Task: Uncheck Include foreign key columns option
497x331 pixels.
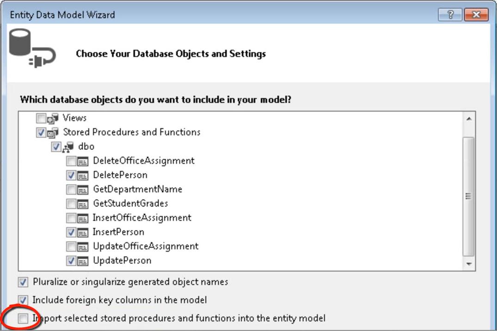Action: tap(23, 300)
